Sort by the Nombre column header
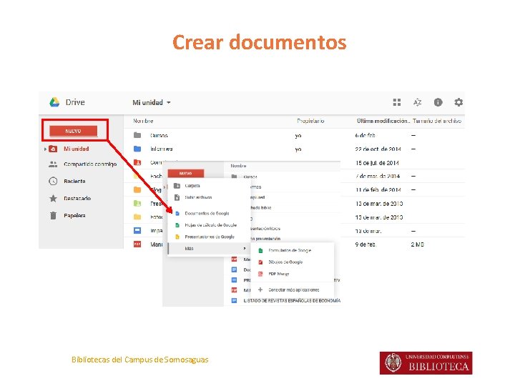Screen dimensions: 515x386 click(x=143, y=121)
